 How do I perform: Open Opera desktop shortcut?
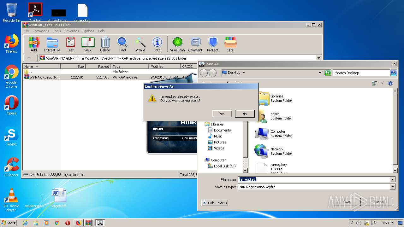[x=11, y=106]
